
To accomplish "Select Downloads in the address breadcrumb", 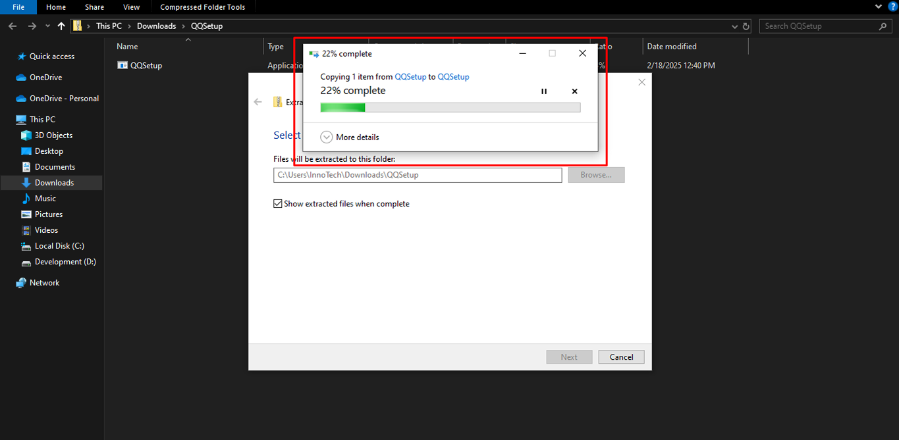I will [x=156, y=26].
